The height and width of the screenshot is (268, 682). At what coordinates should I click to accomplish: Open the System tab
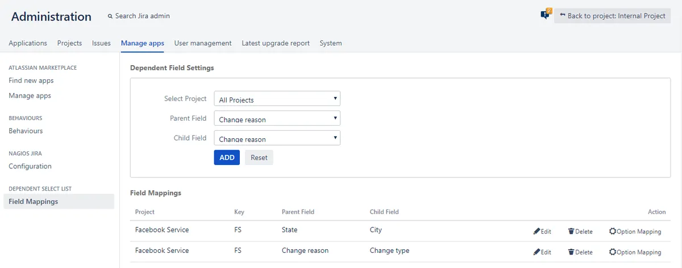point(331,43)
